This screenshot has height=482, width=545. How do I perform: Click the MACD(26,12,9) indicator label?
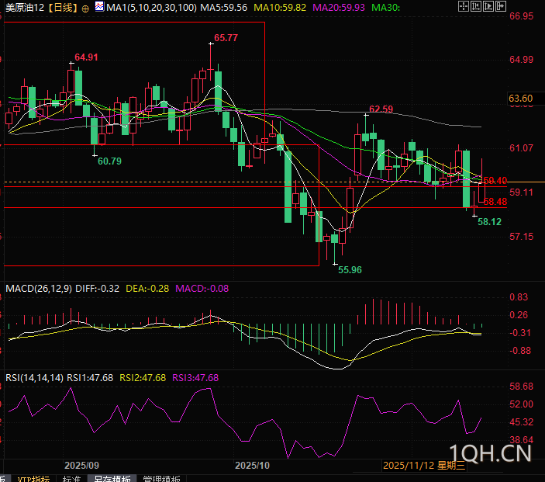click(39, 289)
